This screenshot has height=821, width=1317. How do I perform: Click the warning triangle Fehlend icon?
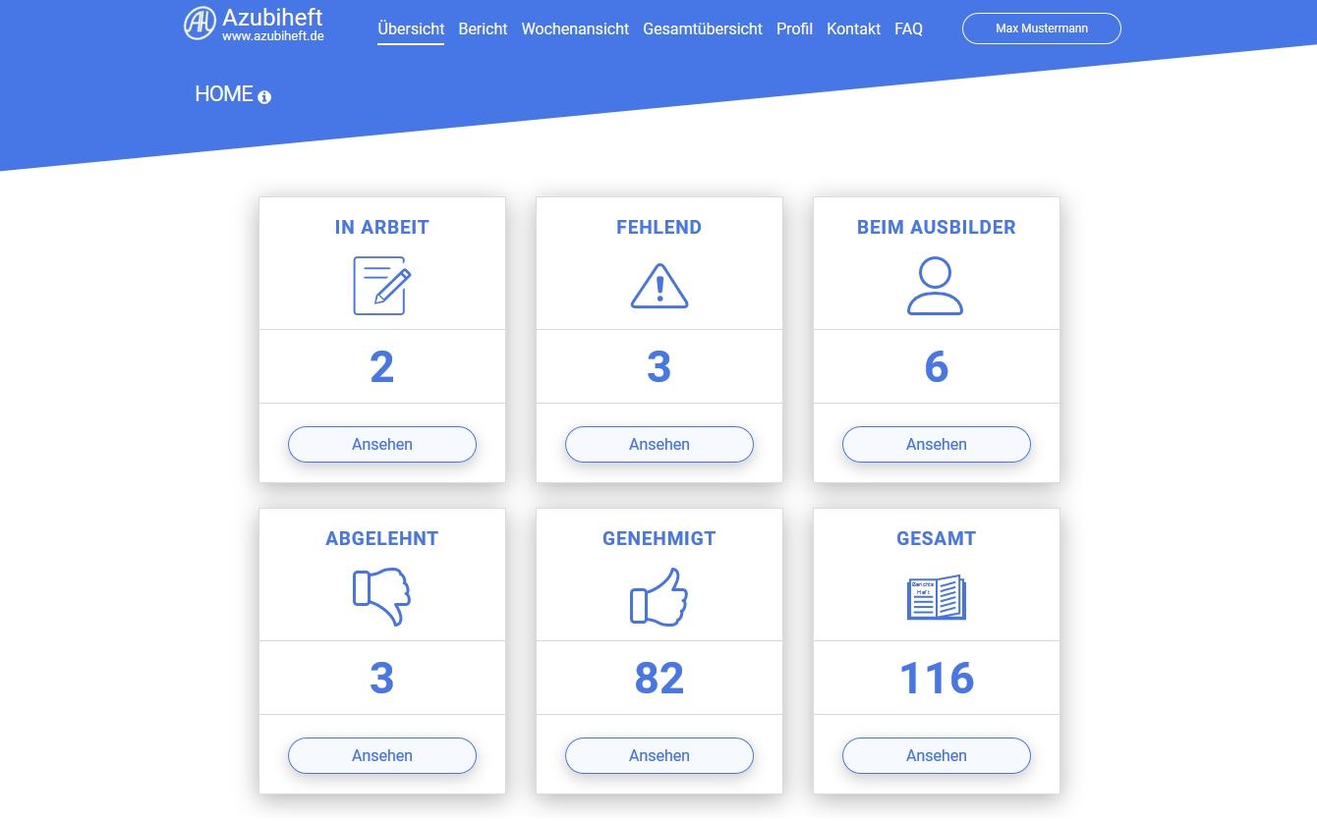(x=658, y=286)
